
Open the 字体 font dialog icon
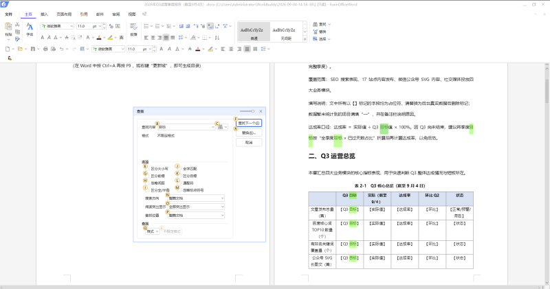(30, 27)
